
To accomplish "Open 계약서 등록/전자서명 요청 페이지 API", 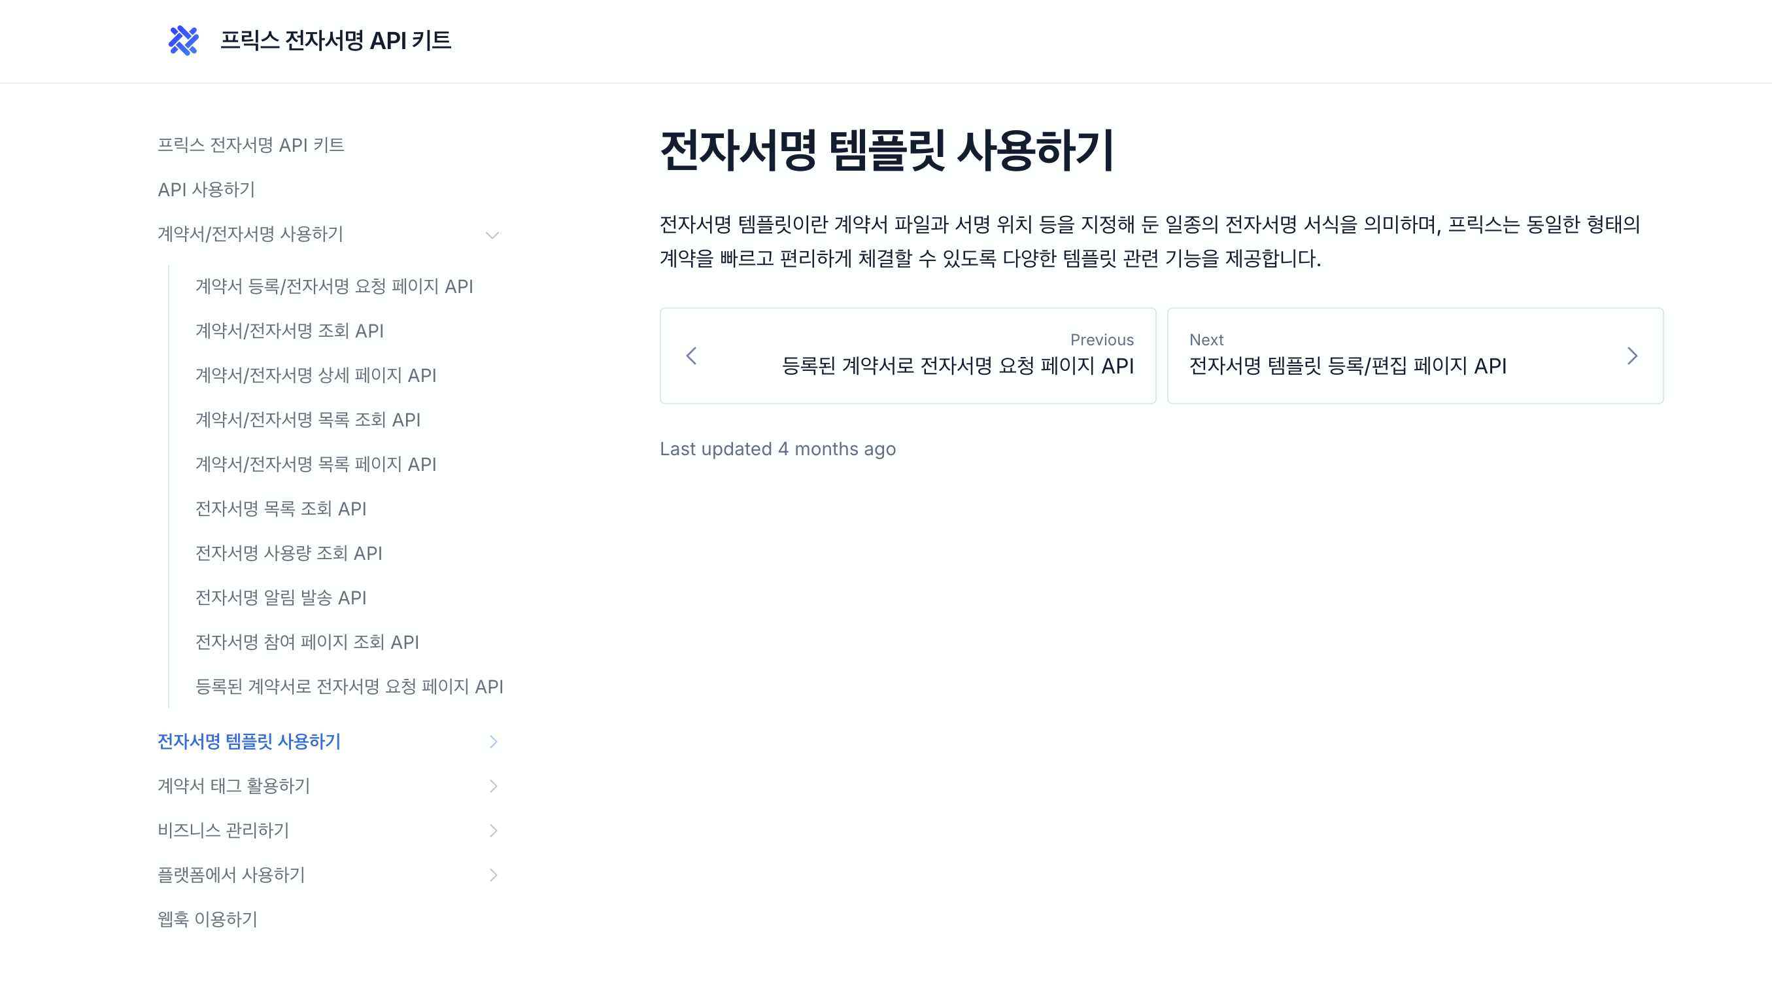I will coord(334,286).
